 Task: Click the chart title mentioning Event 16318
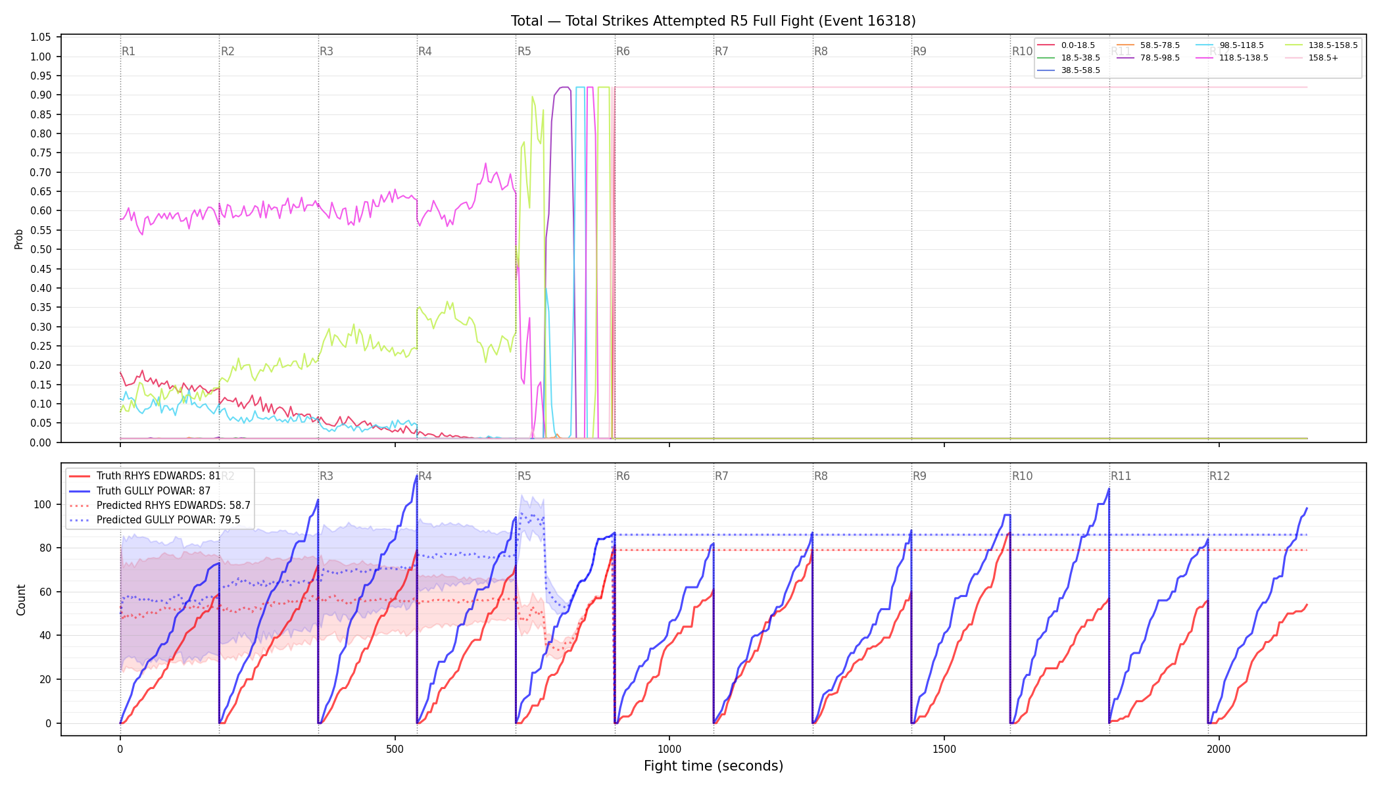[x=714, y=21]
